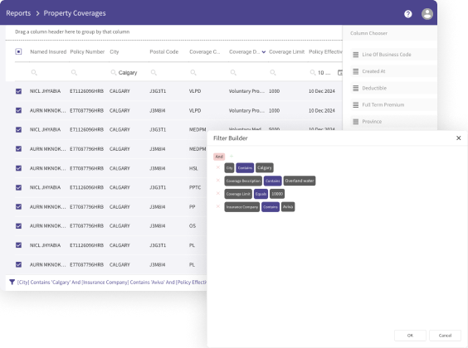Click the drag handle icon beside Deductible
This screenshot has width=468, height=348.
[355, 88]
